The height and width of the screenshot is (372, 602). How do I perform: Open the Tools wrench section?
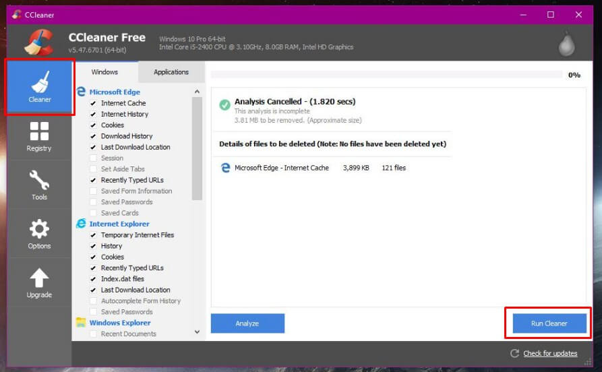[39, 185]
